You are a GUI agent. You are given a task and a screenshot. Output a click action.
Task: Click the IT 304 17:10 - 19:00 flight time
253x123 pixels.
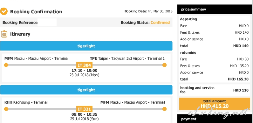pyautogui.click(x=85, y=71)
